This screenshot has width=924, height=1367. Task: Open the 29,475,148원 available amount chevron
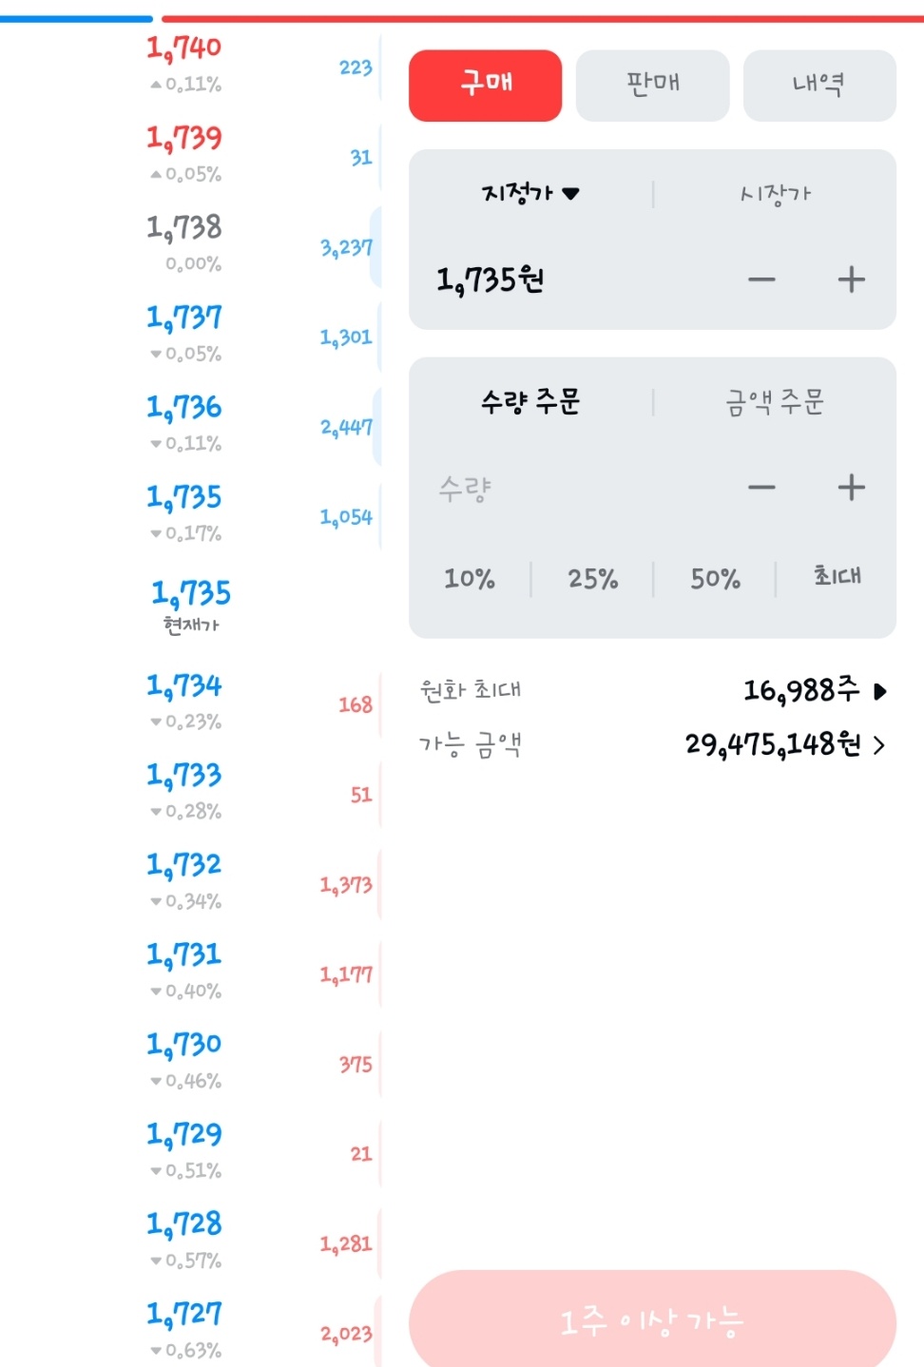pos(878,745)
